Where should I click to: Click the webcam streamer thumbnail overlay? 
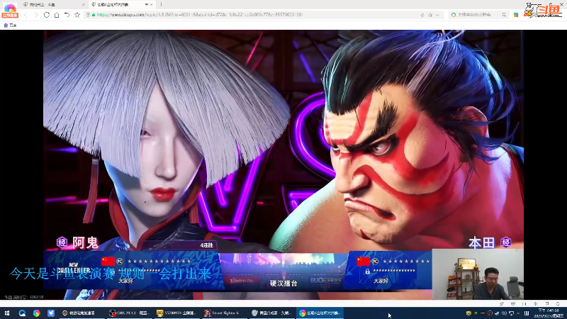tap(478, 274)
